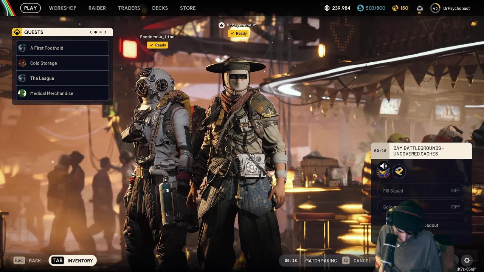Click the matchmaking 00:18 timer at bottom
Screen dimensions: 484x272
coord(291,260)
